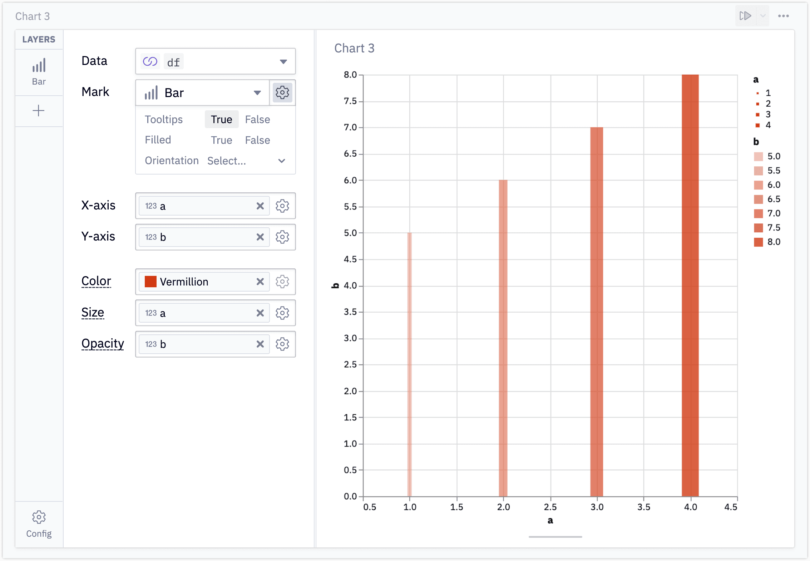Expand the Orientation Select dropdown
The width and height of the screenshot is (810, 561).
click(x=246, y=161)
